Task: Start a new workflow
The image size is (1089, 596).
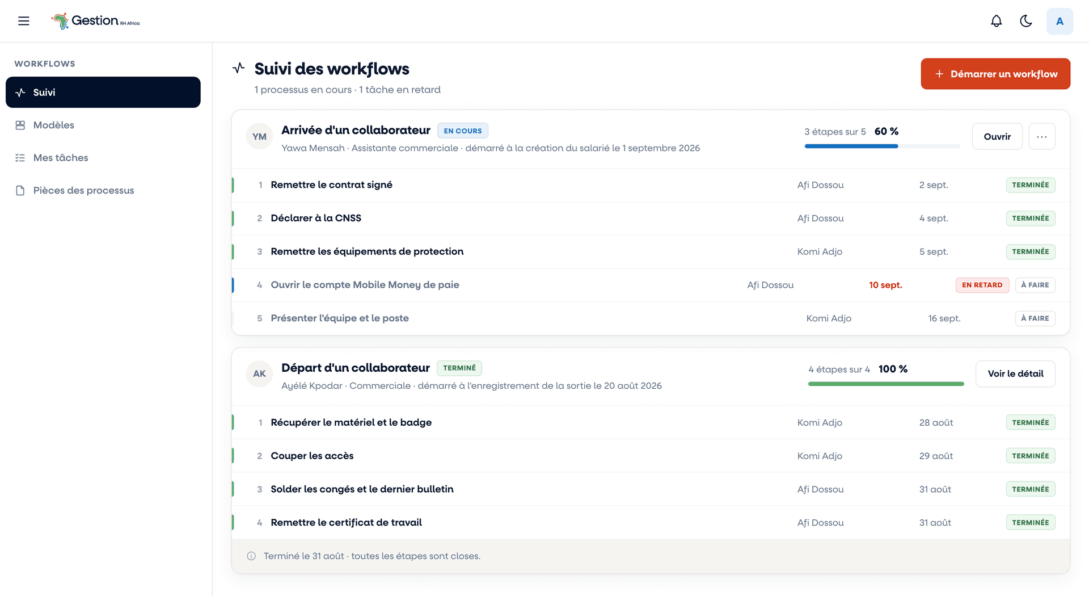Action: [995, 74]
